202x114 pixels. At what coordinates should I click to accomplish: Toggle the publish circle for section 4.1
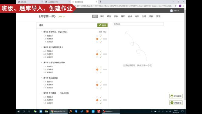[97, 82]
